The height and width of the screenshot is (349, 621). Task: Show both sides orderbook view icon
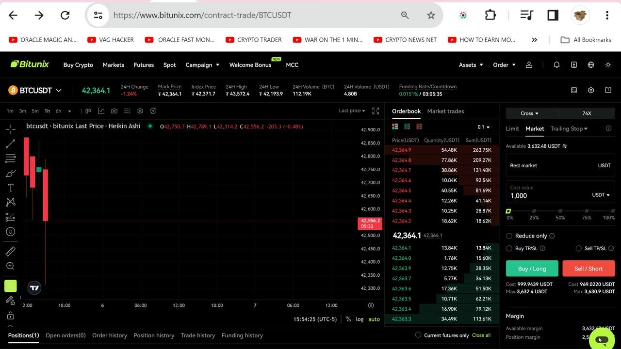click(395, 127)
